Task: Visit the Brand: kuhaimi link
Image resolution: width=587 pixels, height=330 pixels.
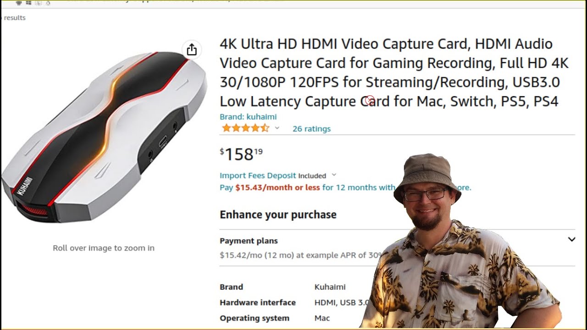Action: [x=248, y=116]
